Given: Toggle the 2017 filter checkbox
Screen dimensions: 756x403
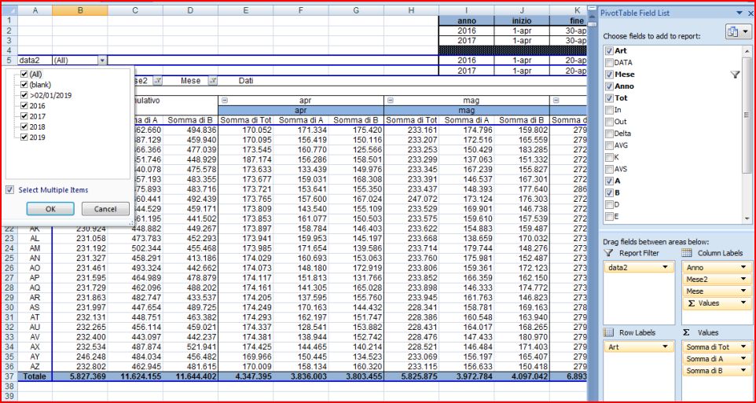Looking at the screenshot, I should 24,116.
